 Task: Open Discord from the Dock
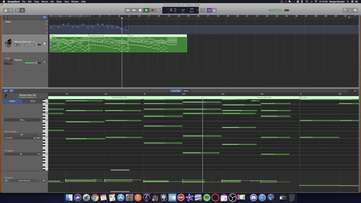254,198
